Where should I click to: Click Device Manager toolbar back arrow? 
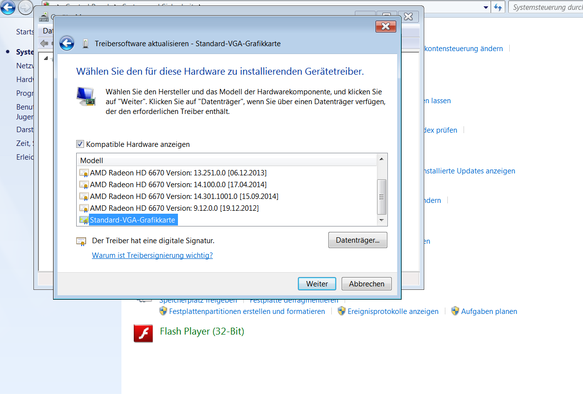[44, 44]
